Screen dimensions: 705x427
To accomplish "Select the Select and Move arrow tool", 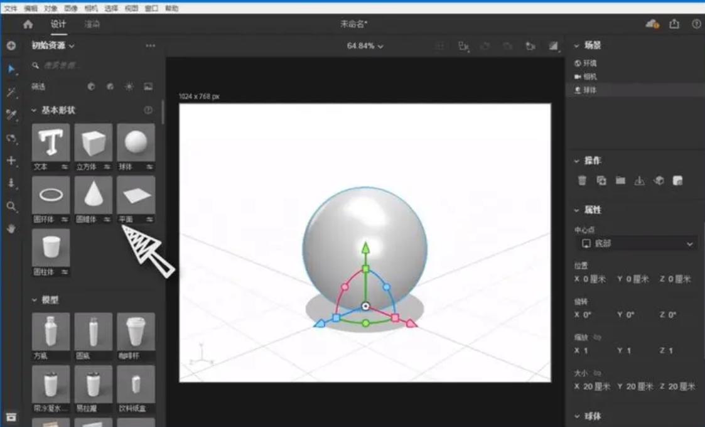I will (11, 69).
